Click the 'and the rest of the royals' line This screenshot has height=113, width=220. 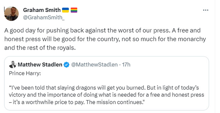tap(40, 48)
